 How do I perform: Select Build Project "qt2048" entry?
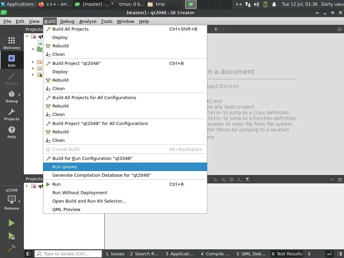point(125,63)
